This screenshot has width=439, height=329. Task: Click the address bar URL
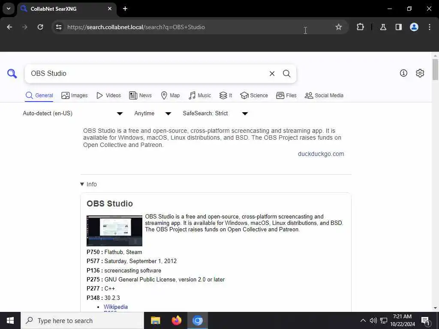point(136,27)
